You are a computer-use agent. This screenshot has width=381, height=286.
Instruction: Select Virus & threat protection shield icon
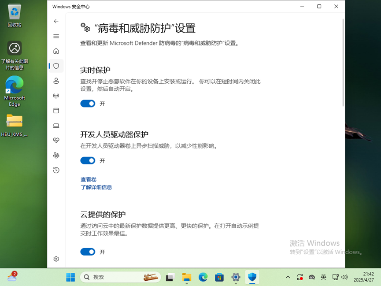pyautogui.click(x=56, y=66)
